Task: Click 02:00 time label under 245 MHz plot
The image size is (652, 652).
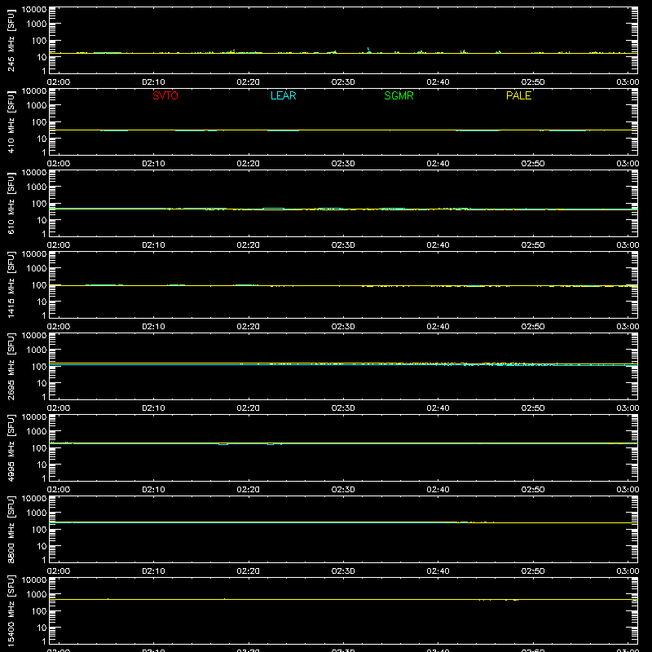Action: [x=59, y=82]
